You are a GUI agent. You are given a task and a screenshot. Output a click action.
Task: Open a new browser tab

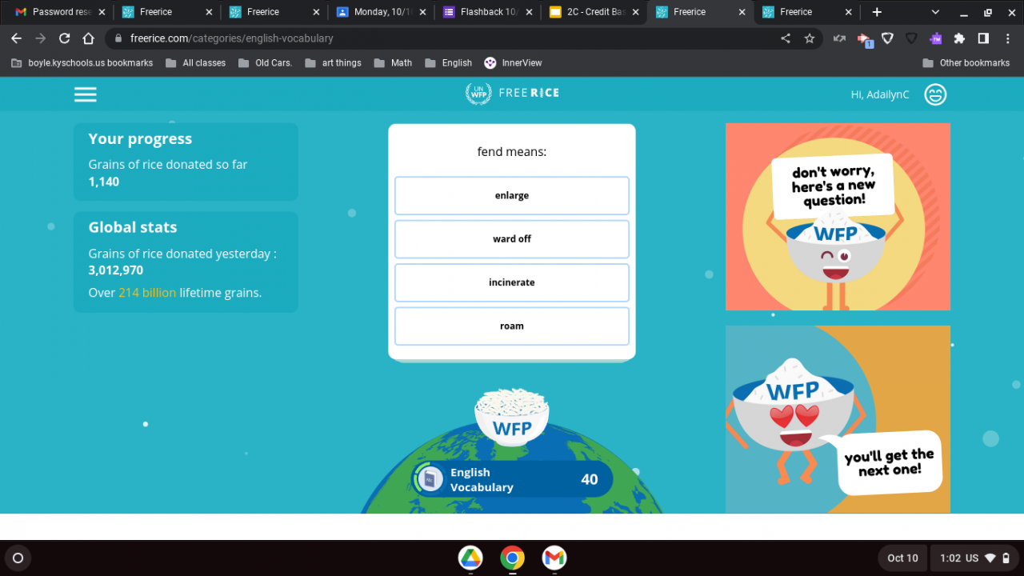point(877,12)
